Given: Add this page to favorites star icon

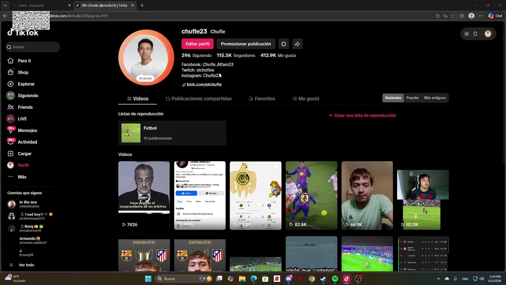Looking at the screenshot, I should point(453,16).
